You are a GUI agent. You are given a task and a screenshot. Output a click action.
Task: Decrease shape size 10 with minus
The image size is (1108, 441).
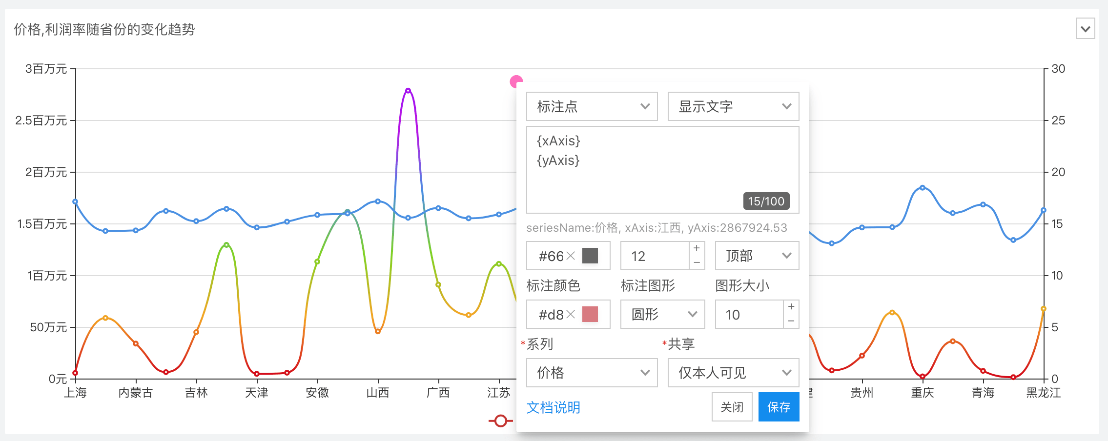point(791,321)
